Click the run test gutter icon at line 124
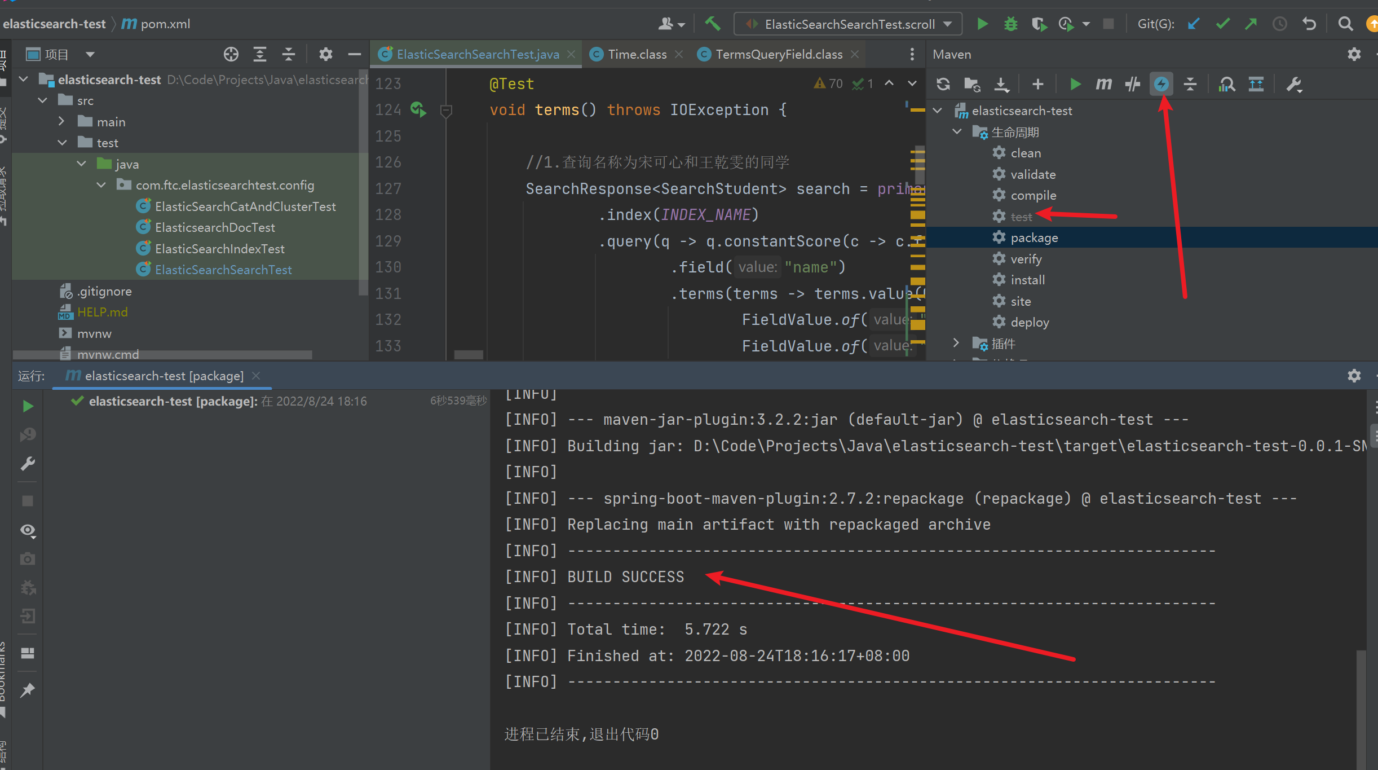The image size is (1378, 770). [x=418, y=109]
